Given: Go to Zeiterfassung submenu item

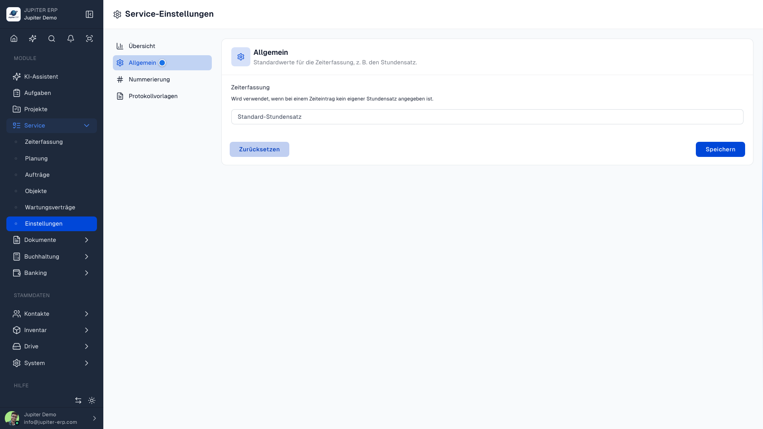Looking at the screenshot, I should click(x=52, y=142).
